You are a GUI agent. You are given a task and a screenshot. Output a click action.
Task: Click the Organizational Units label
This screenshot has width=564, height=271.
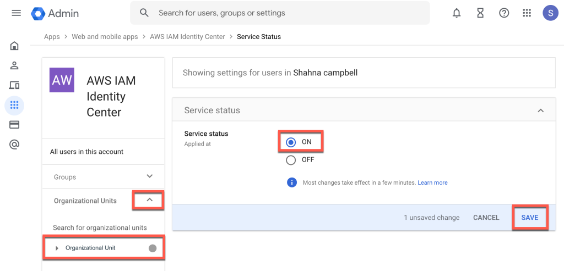coord(85,201)
